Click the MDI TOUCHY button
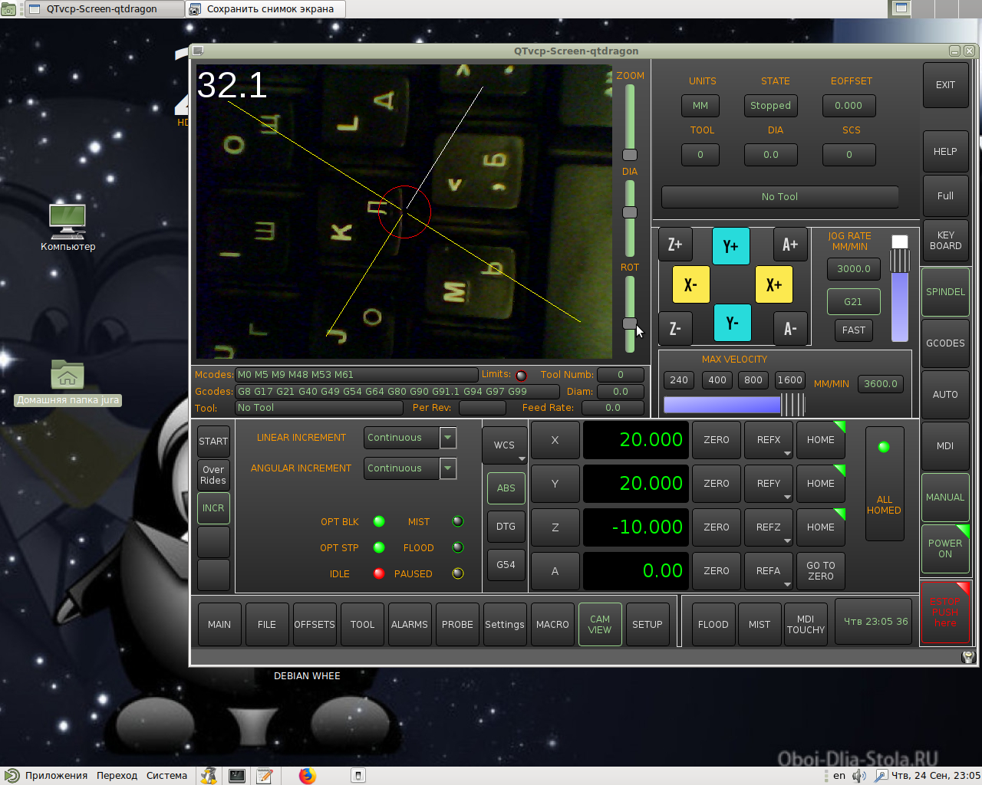This screenshot has height=785, width=982. pyautogui.click(x=806, y=625)
